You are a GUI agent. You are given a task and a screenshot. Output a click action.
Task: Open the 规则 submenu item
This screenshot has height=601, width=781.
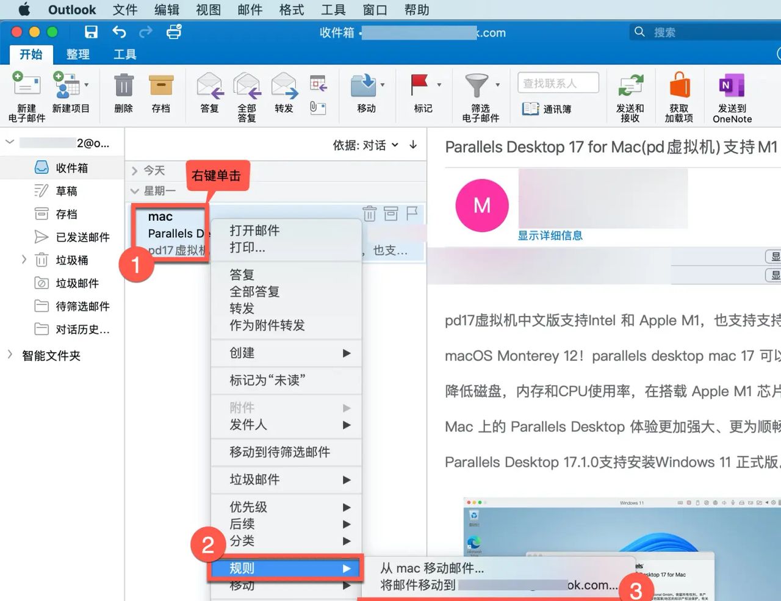coord(286,568)
